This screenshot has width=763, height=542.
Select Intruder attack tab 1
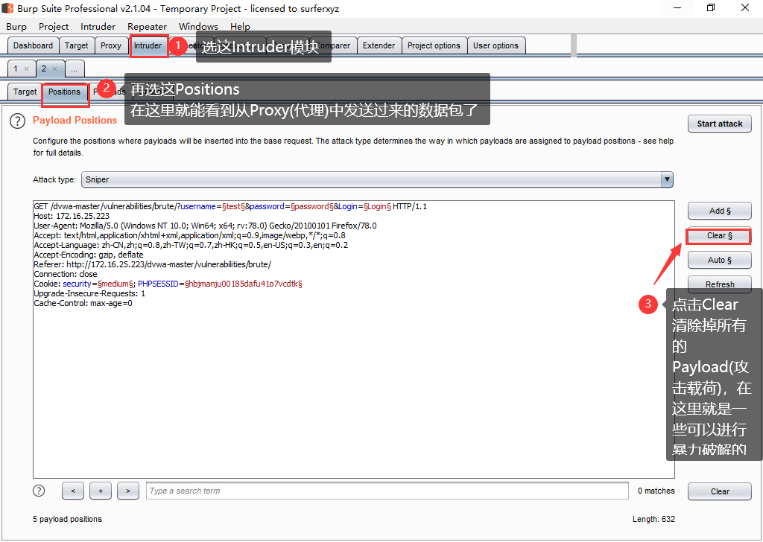click(x=16, y=68)
